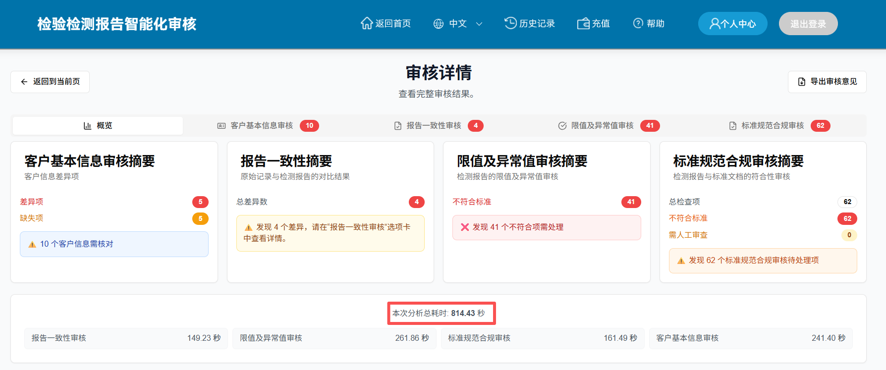Switch to the 概览 tab
The width and height of the screenshot is (886, 370).
point(98,126)
